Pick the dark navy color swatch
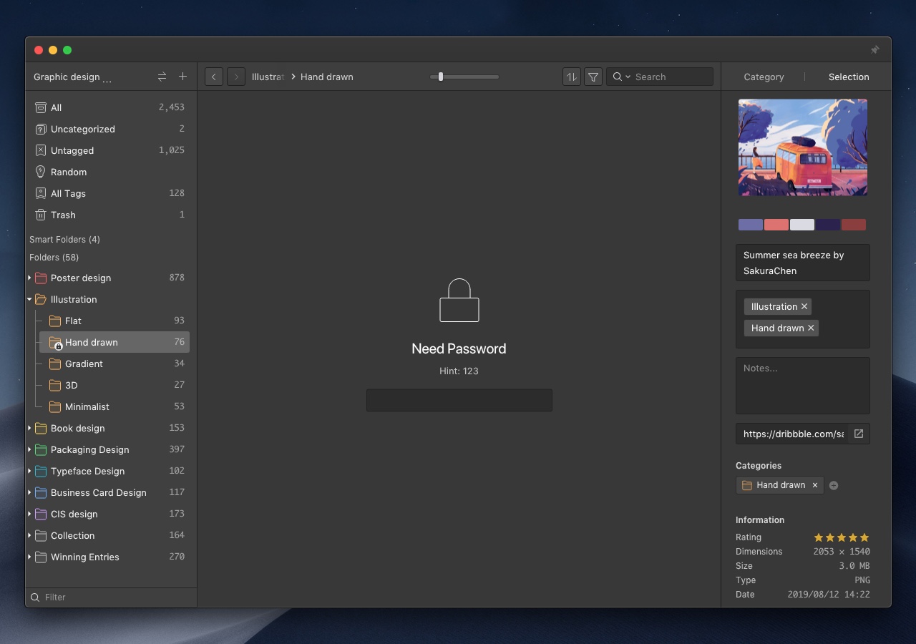This screenshot has height=644, width=916. [828, 225]
